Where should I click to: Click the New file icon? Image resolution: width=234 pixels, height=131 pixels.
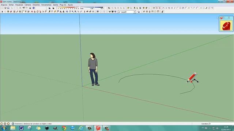3,8
